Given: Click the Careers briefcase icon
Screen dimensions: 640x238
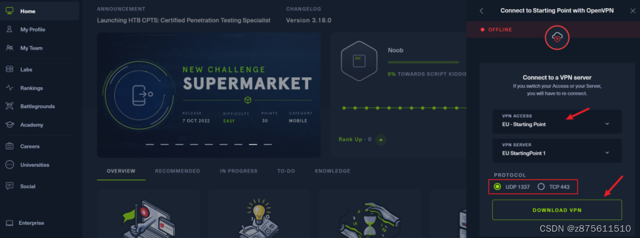Looking at the screenshot, I should (x=9, y=146).
